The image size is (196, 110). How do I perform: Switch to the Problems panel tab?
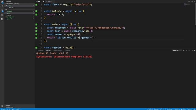(x=40, y=50)
